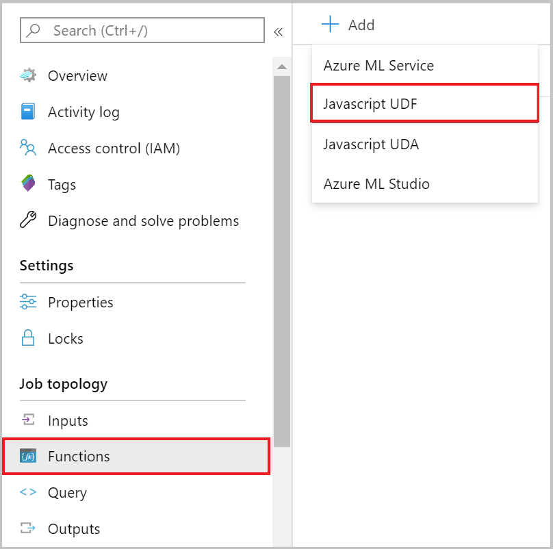
Task: Collapse the sidebar with the double-chevron
Action: coord(279,30)
